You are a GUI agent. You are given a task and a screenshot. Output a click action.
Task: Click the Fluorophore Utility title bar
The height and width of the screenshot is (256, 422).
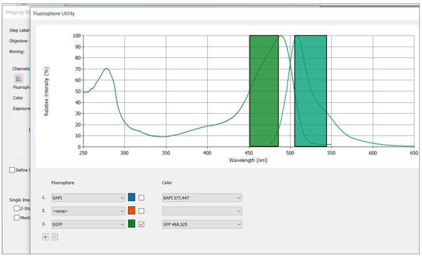coord(173,13)
